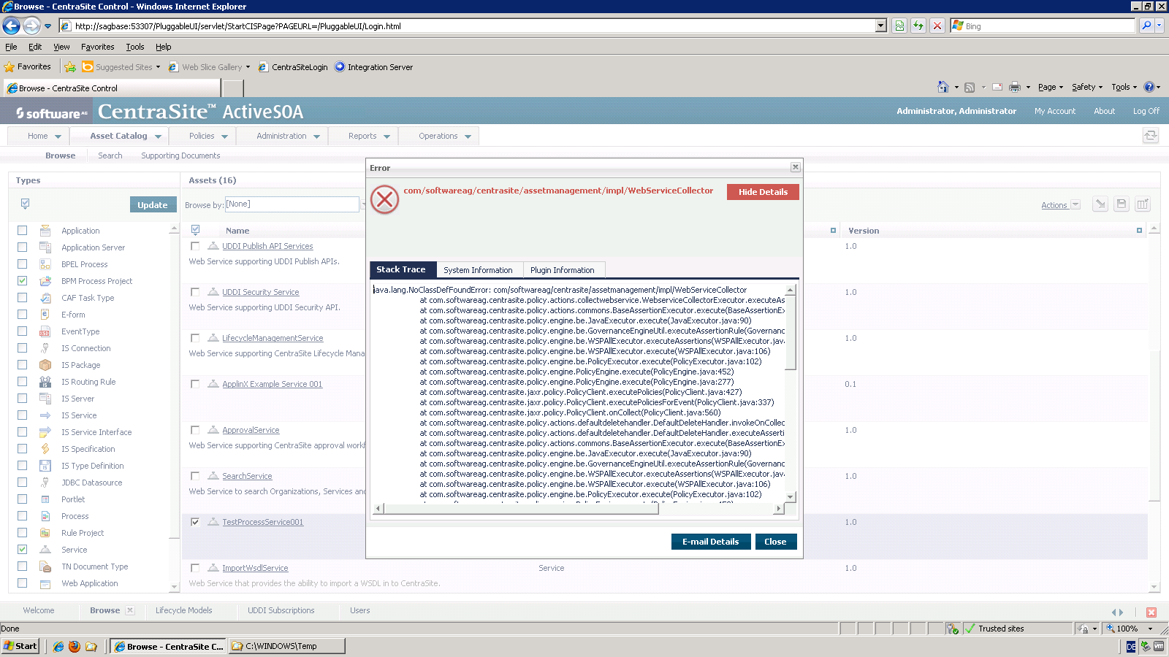1169x657 pixels.
Task: Click the Favorites star icon
Action: pyautogui.click(x=9, y=66)
